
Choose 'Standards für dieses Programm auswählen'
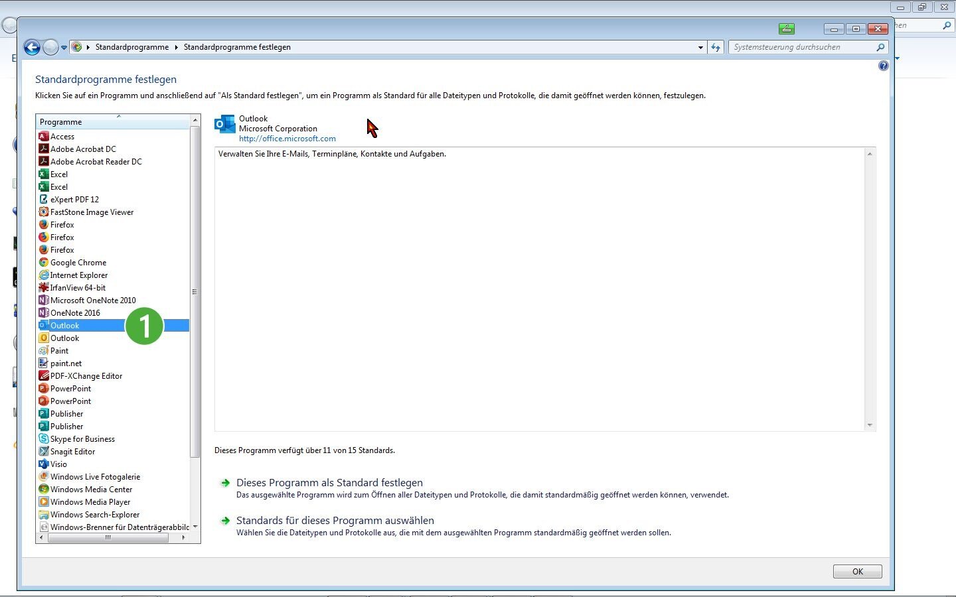[335, 521]
